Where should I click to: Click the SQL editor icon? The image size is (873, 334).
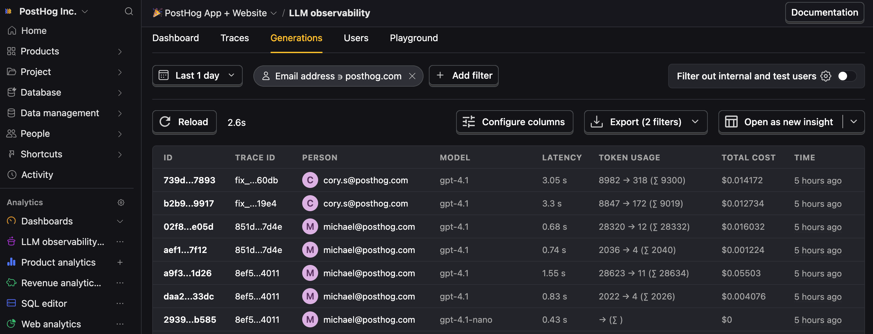(x=11, y=303)
